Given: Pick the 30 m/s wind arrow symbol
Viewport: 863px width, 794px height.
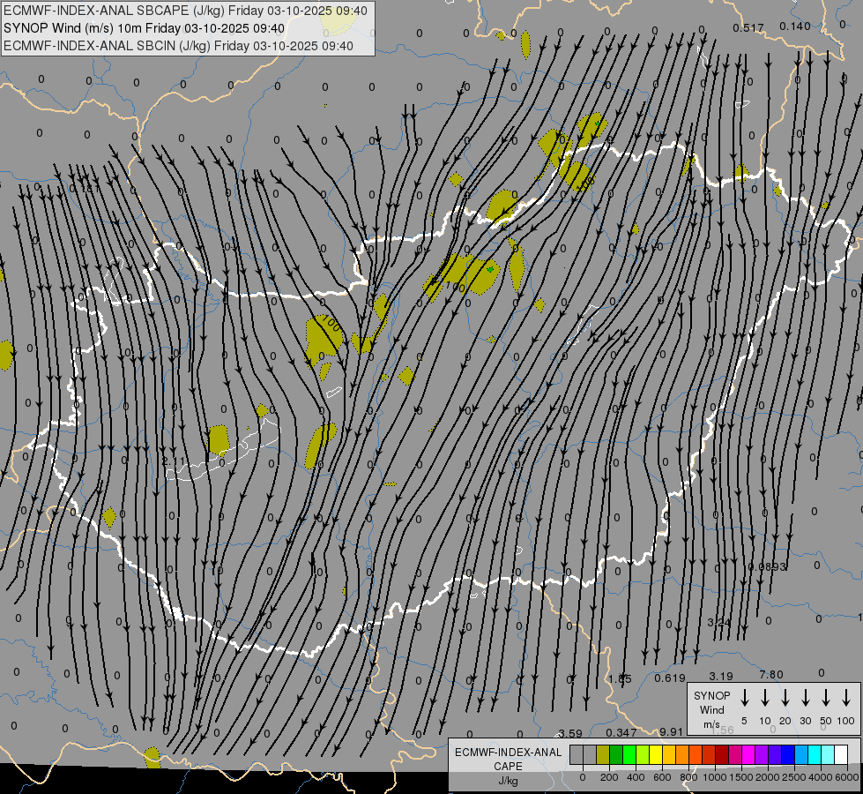Looking at the screenshot, I should (x=806, y=698).
